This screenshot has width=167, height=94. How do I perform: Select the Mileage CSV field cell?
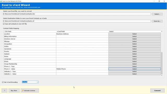(x=30, y=42)
